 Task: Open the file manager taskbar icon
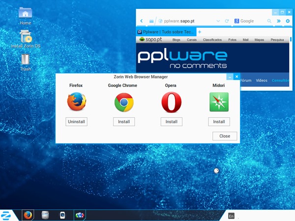coord(45,215)
